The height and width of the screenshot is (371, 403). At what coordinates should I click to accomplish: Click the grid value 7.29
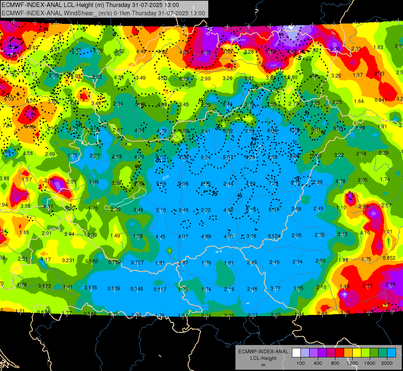[273, 183]
